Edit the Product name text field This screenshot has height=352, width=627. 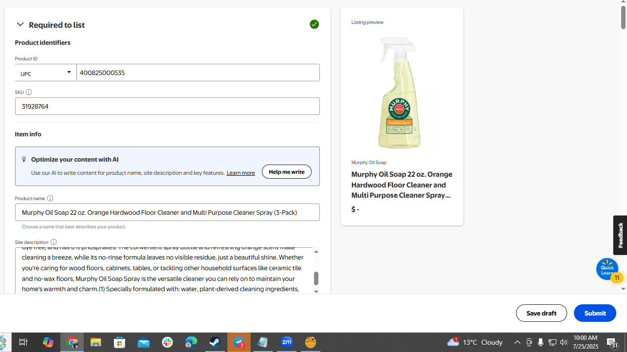coord(167,212)
